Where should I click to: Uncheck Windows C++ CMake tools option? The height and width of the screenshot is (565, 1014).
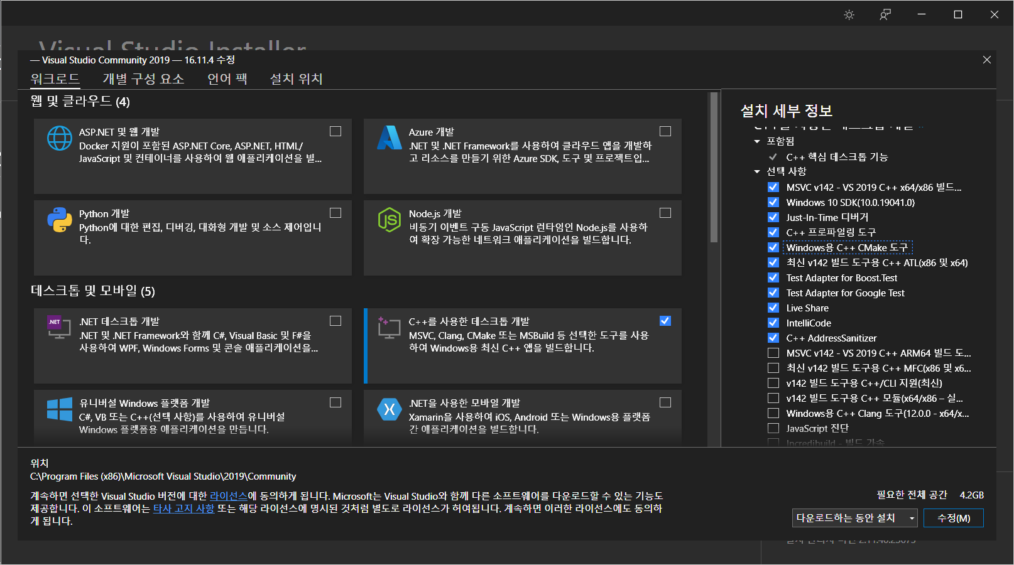point(773,247)
